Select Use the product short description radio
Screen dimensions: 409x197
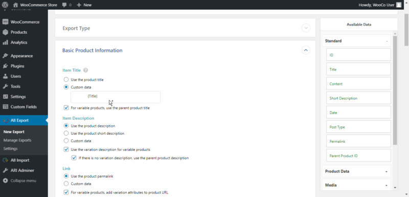[x=66, y=134]
